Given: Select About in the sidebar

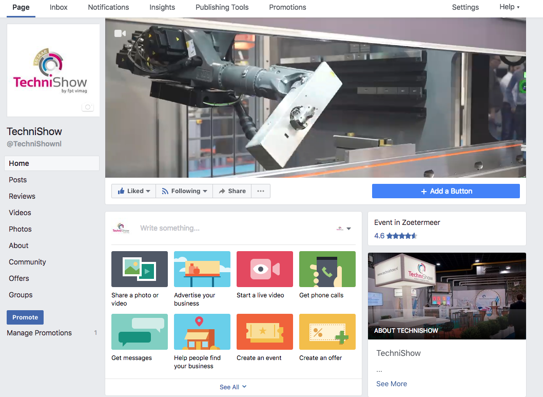Looking at the screenshot, I should pos(18,245).
